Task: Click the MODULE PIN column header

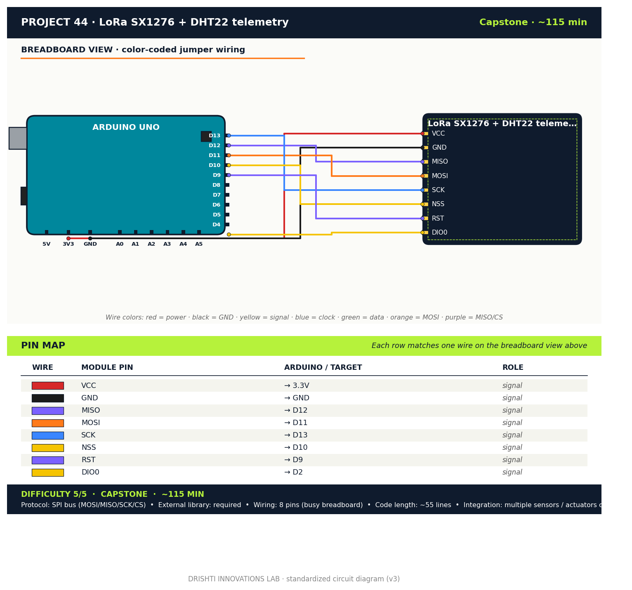Action: 107,367
